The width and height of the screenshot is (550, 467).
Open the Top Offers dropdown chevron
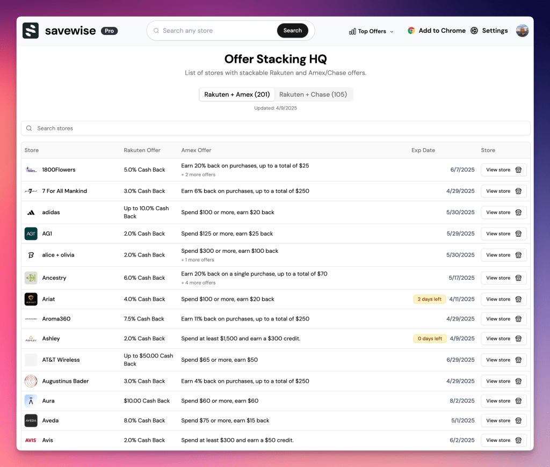[393, 31]
